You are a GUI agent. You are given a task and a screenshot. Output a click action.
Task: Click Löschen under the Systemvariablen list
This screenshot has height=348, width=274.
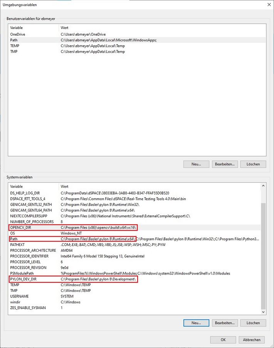pos(253,322)
